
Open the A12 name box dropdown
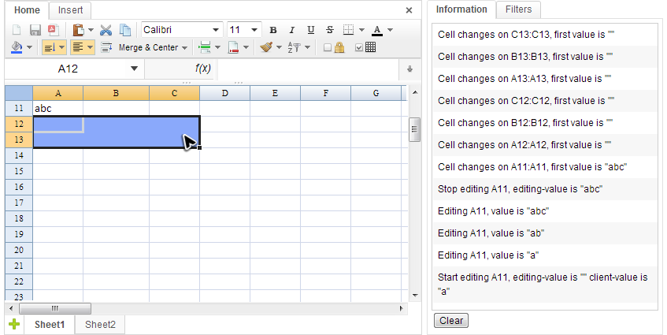(135, 69)
